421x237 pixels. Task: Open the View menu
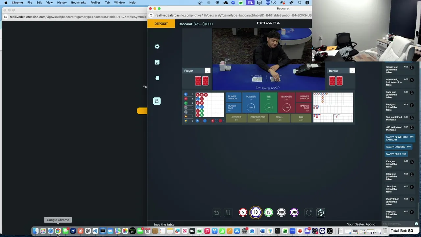pyautogui.click(x=49, y=3)
